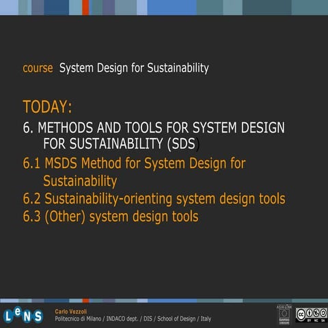Click "6.2 Sustainability-orienting system design tools"

click(154, 199)
